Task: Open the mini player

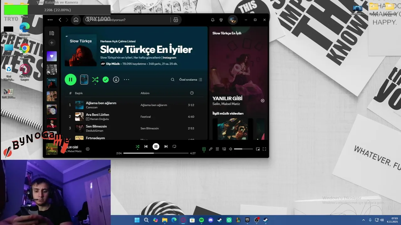Action: 258,149
